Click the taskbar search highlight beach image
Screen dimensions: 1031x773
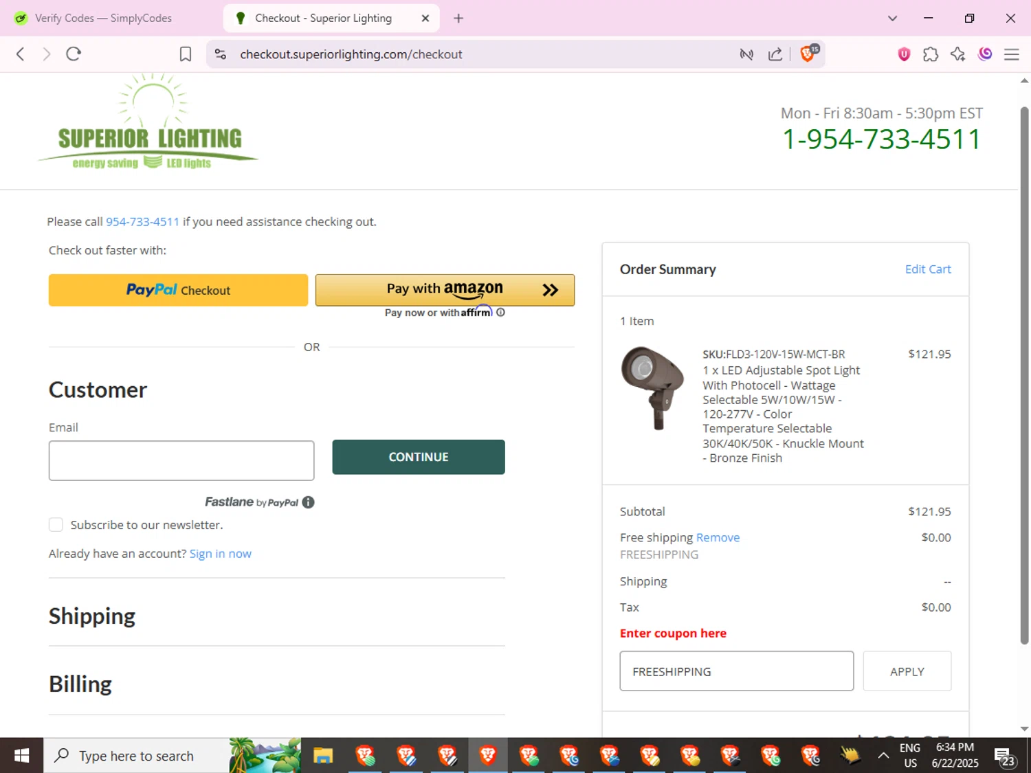(265, 756)
